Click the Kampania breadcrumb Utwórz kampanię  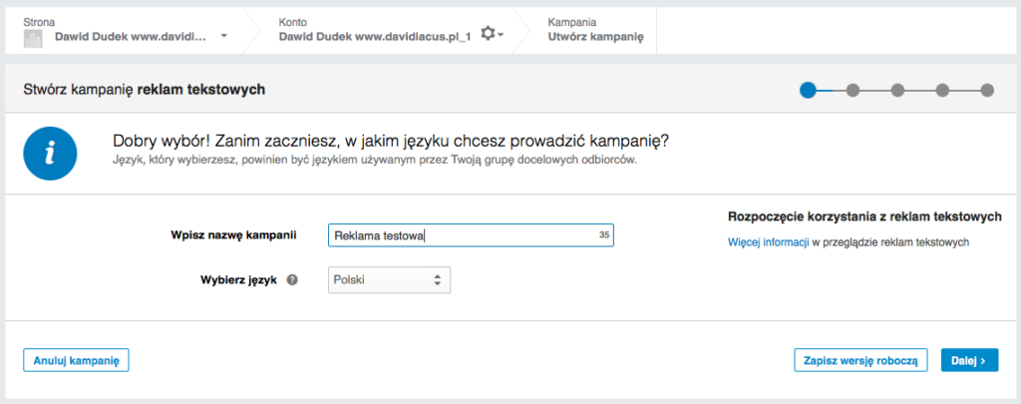pyautogui.click(x=595, y=36)
